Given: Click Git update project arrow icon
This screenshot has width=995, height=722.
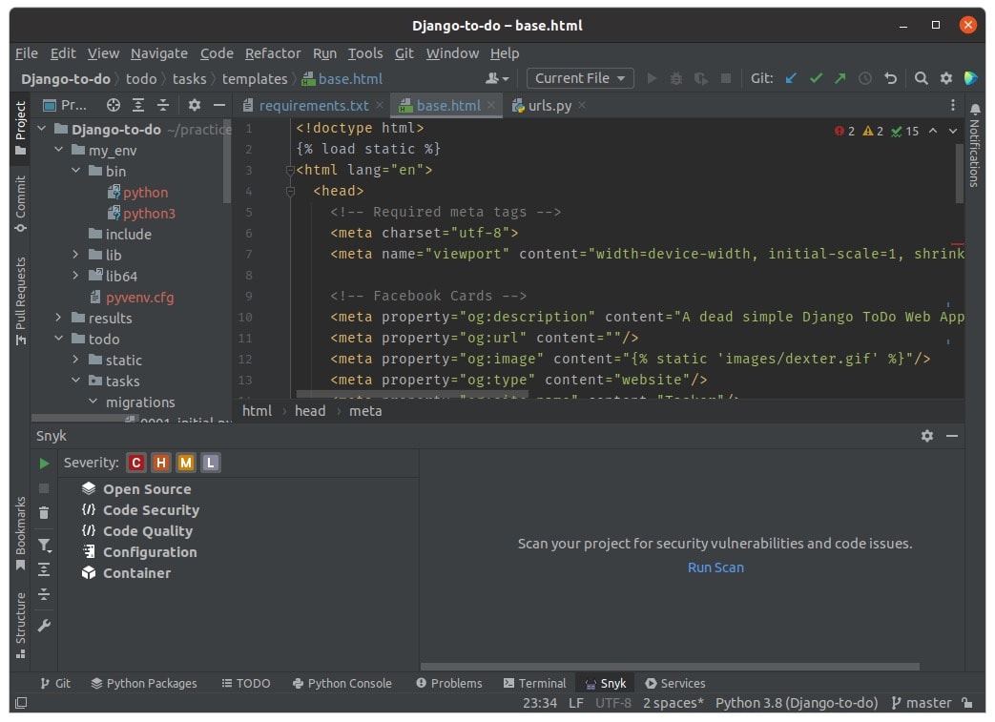Looking at the screenshot, I should pyautogui.click(x=791, y=78).
